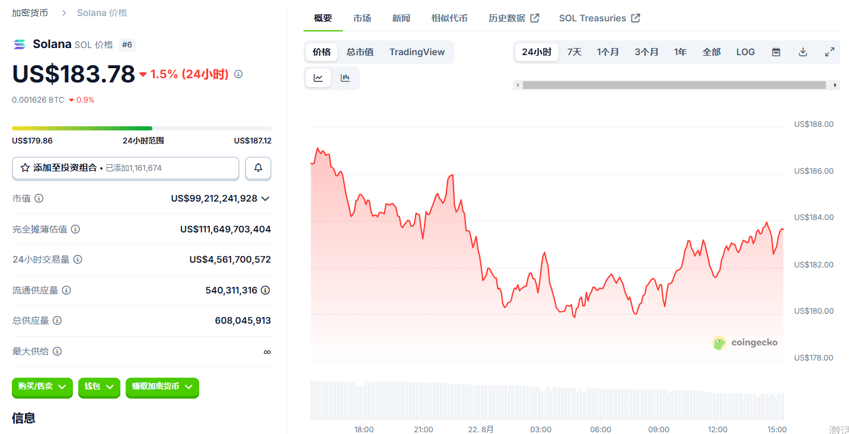This screenshot has width=849, height=434.
Task: Open the 钱包 dropdown
Action: pyautogui.click(x=99, y=387)
